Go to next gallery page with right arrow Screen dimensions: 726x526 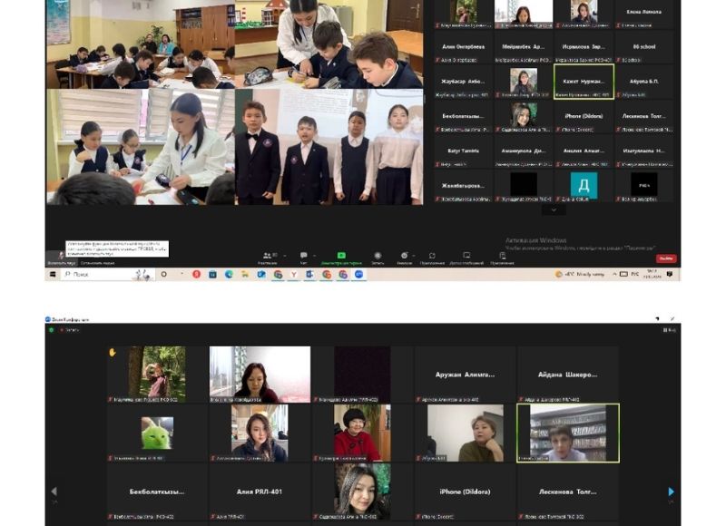671,492
